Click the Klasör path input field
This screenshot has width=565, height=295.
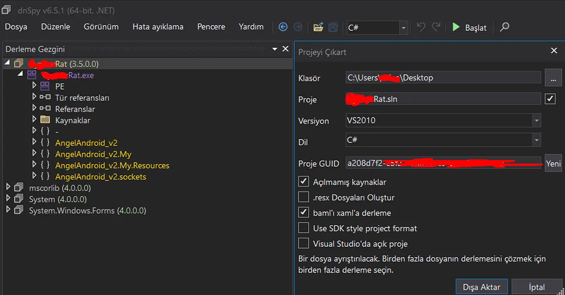point(443,77)
